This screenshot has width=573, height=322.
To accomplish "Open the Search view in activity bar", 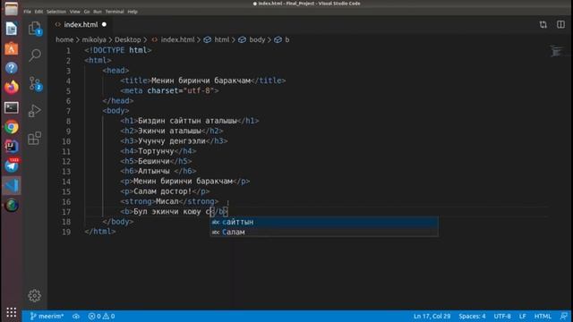I will click(x=35, y=55).
